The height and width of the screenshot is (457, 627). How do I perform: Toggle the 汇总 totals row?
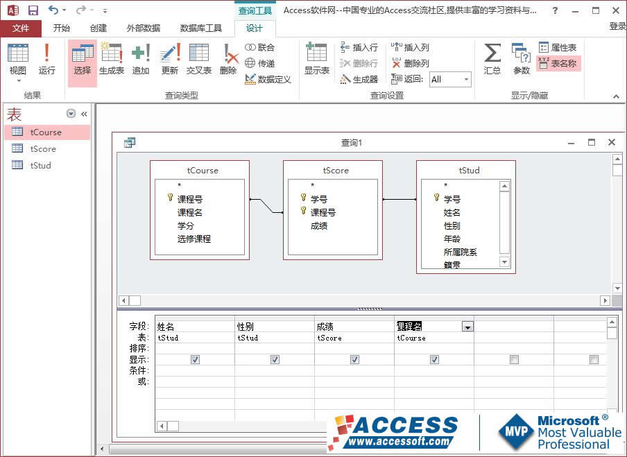pyautogui.click(x=492, y=59)
